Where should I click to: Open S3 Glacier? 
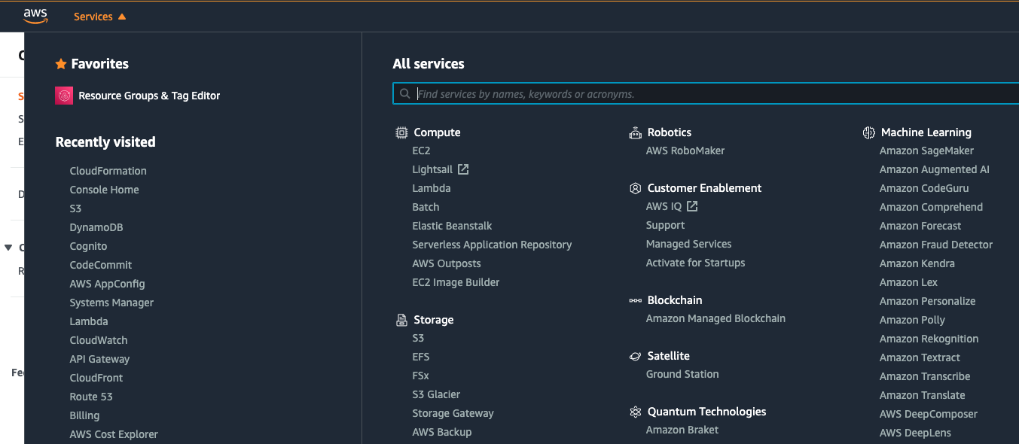(436, 394)
